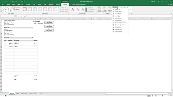Click the Page Layout view status bar icon

pos(152,96)
